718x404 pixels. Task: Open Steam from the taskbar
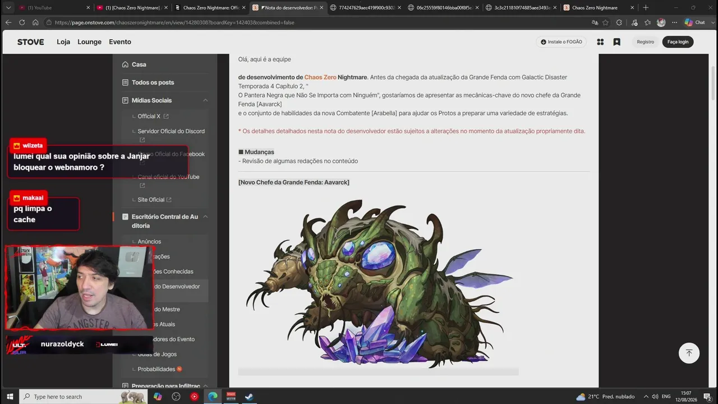pos(249,397)
